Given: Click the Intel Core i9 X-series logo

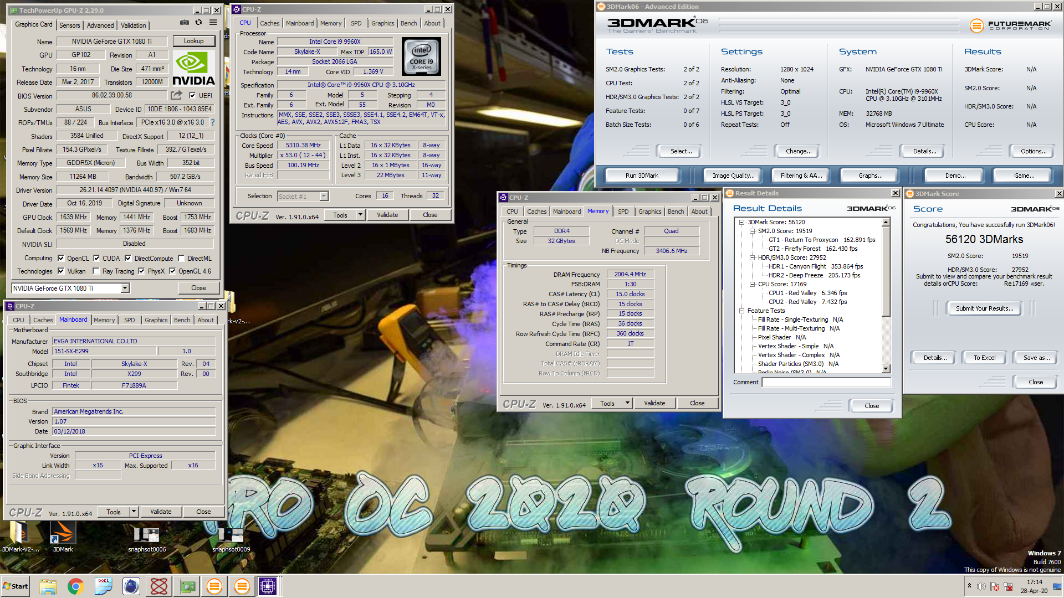Looking at the screenshot, I should coord(422,56).
